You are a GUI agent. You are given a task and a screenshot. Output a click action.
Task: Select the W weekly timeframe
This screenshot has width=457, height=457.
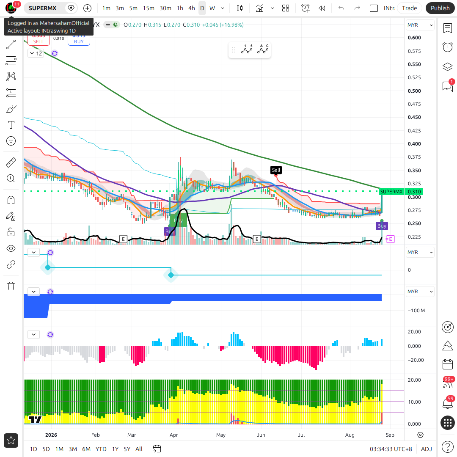tap(212, 8)
